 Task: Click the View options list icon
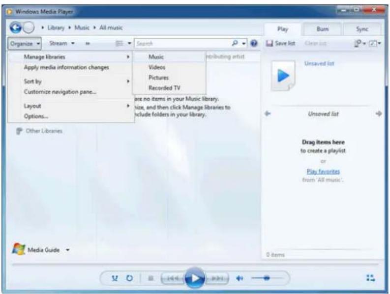pyautogui.click(x=120, y=44)
